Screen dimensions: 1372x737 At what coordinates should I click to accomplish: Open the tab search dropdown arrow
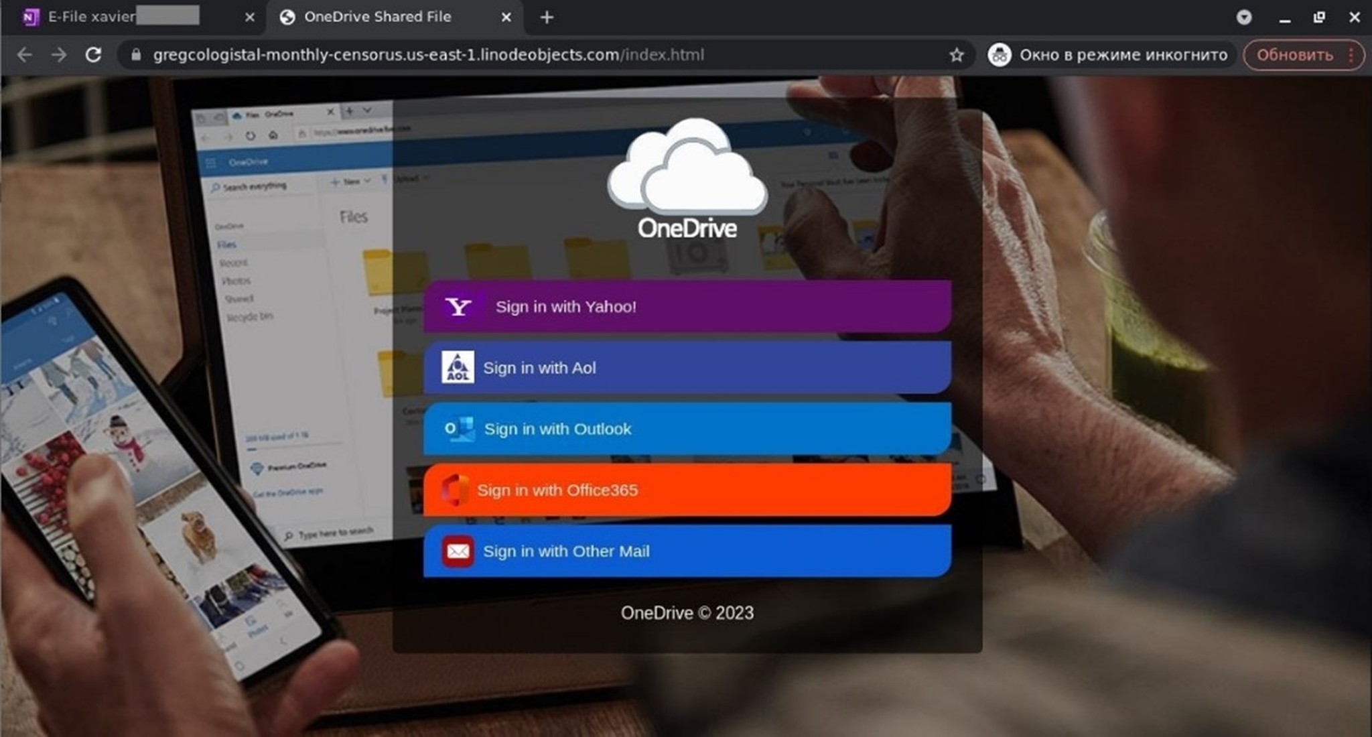[1244, 17]
